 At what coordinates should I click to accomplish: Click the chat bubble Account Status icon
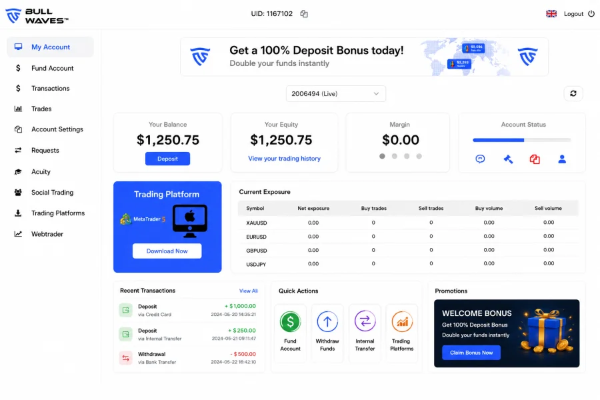[480, 159]
